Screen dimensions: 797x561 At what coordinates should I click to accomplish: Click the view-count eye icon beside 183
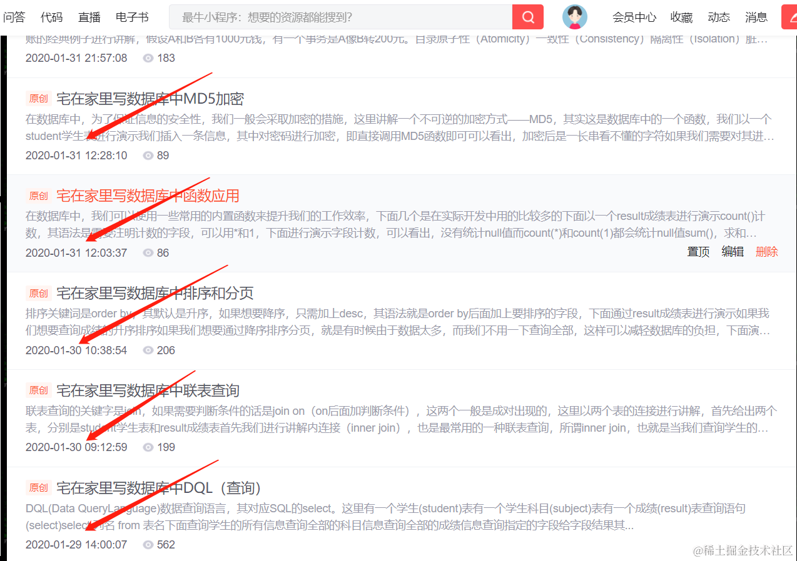[x=148, y=58]
